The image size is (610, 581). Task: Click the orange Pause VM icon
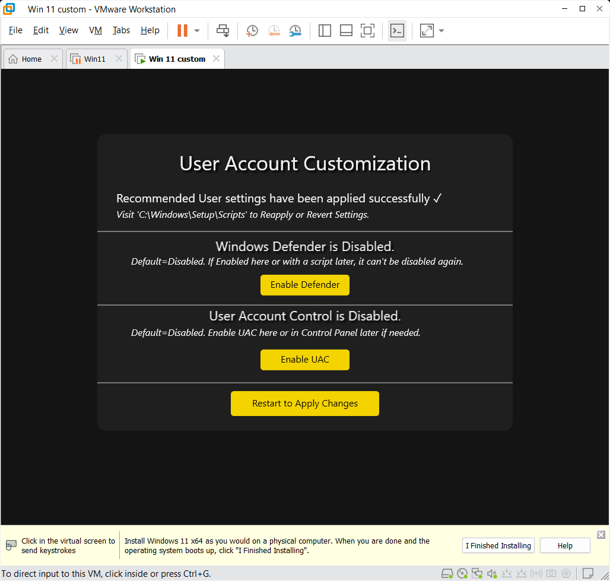click(x=182, y=30)
